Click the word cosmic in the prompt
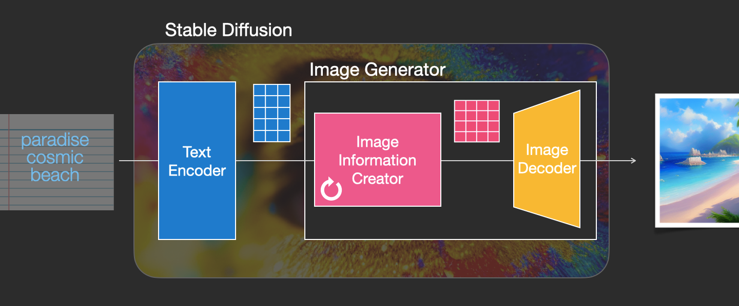739x306 pixels. point(55,157)
